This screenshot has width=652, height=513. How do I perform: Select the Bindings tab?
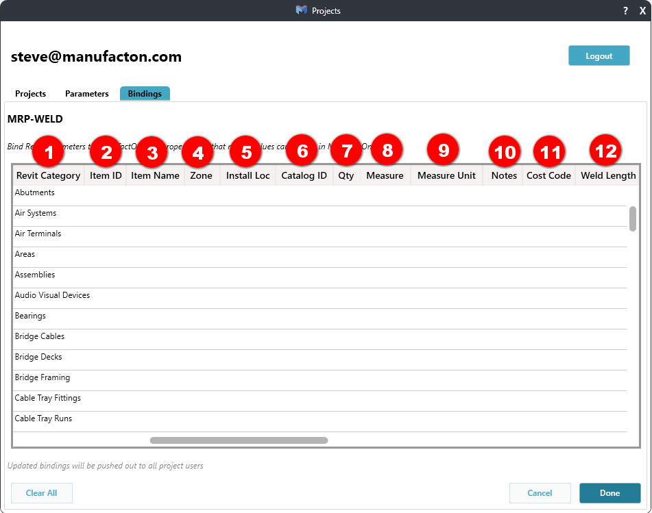pos(145,94)
